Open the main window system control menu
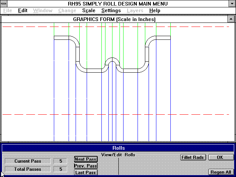The image size is (236, 177). click(3, 3)
